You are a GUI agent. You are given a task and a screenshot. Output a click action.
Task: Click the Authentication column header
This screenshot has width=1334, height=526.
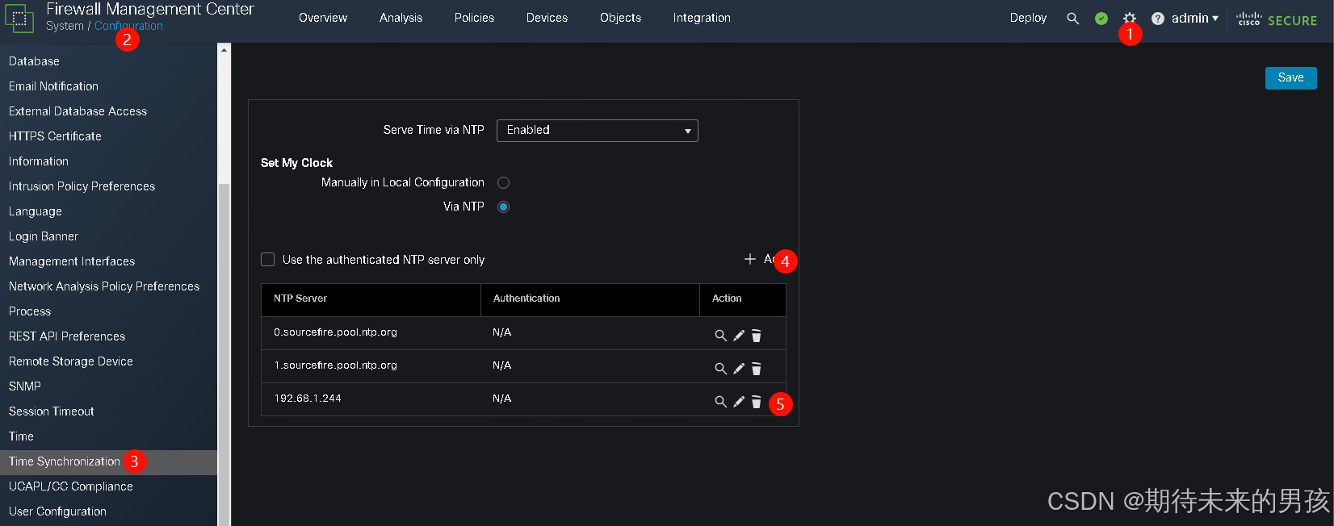point(590,299)
